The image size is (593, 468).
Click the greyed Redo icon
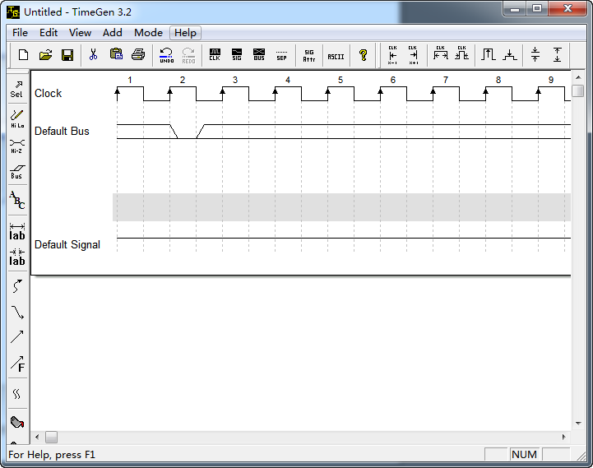coord(188,55)
